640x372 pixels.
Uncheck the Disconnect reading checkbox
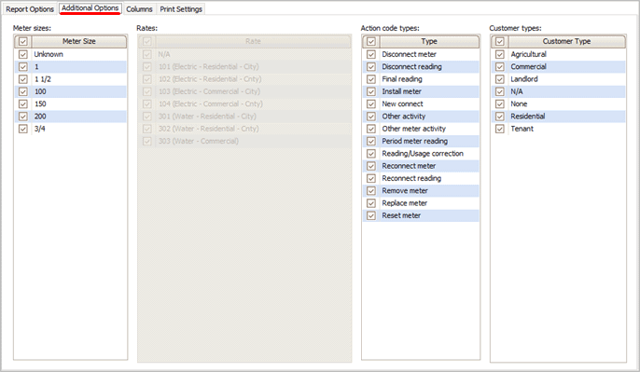tap(371, 67)
